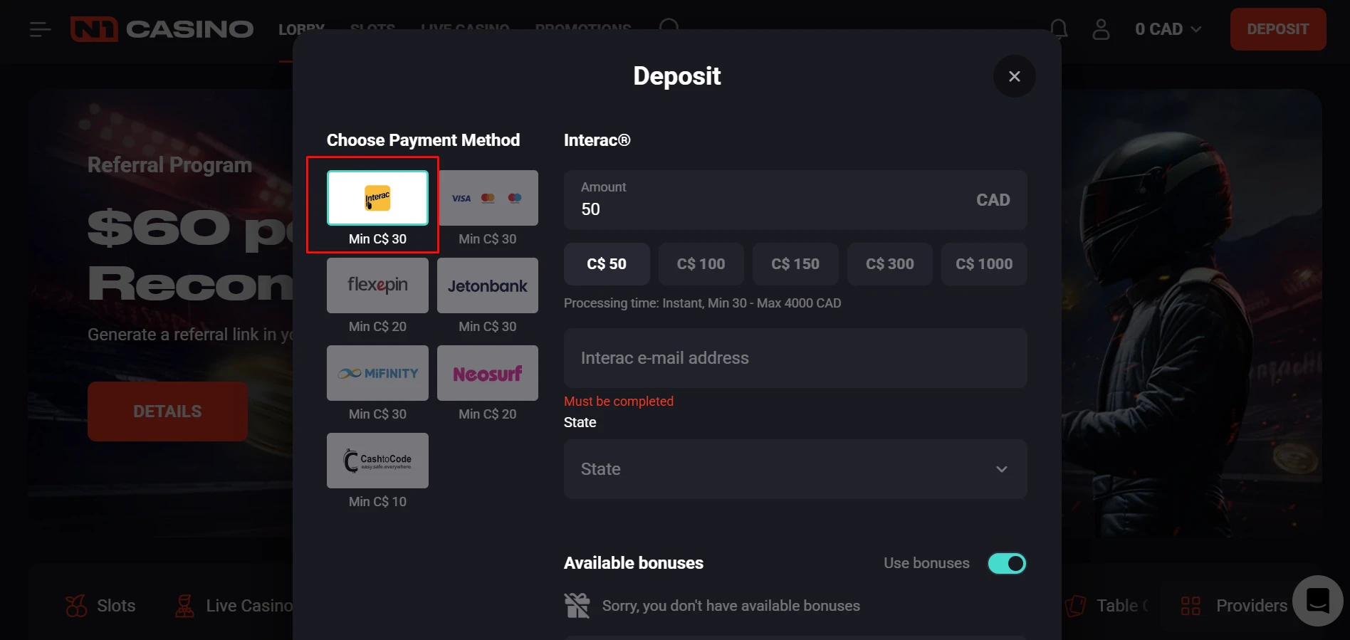This screenshot has height=640, width=1350.
Task: Select the Flexepin payment option
Action: coord(377,285)
